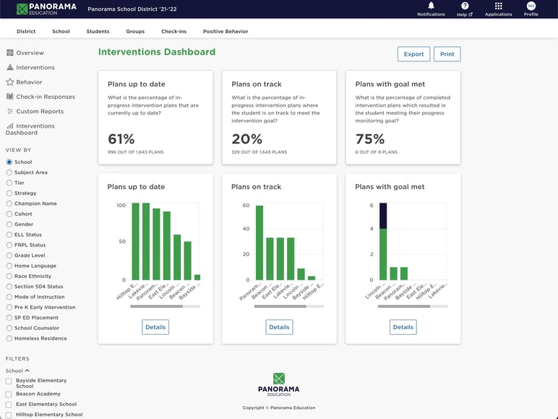Check the Beacon Academy filter

9,394
